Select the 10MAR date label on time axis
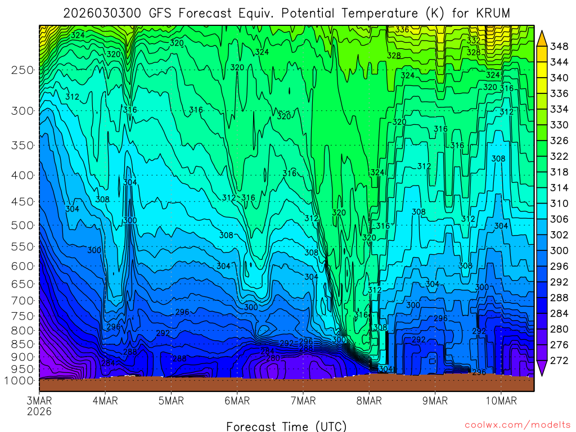Screen dimensions: 576x432 501,400
